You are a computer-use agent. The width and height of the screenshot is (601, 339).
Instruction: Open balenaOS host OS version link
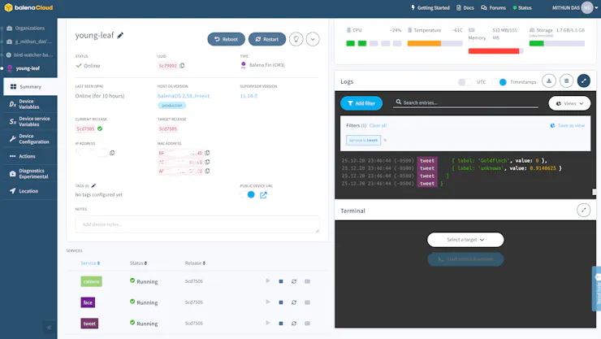point(184,96)
